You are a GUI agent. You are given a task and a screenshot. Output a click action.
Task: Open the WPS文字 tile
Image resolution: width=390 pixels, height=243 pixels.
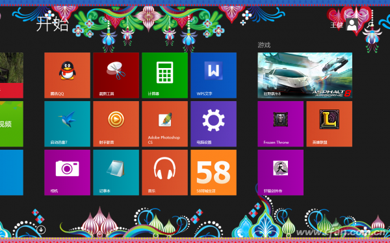tap(213, 75)
